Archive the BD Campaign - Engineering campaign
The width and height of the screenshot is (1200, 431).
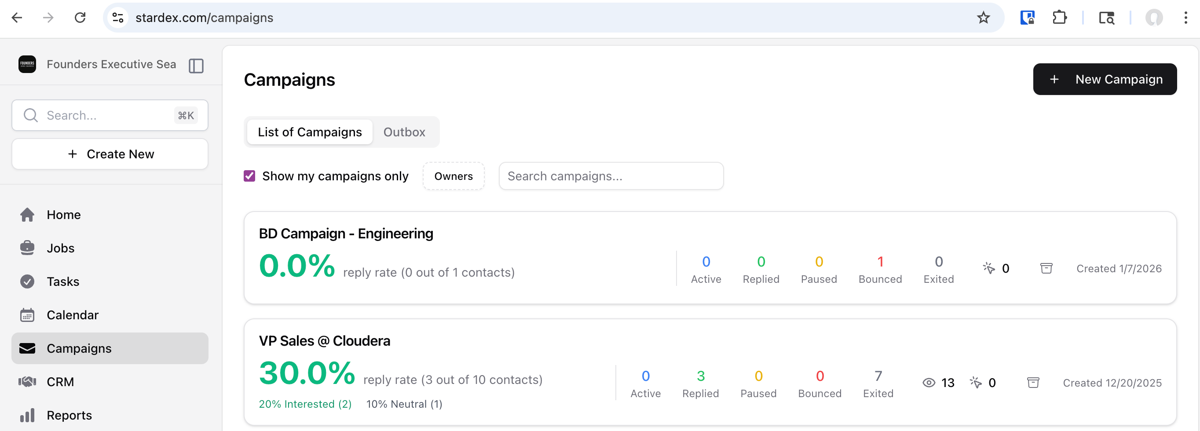click(x=1046, y=268)
